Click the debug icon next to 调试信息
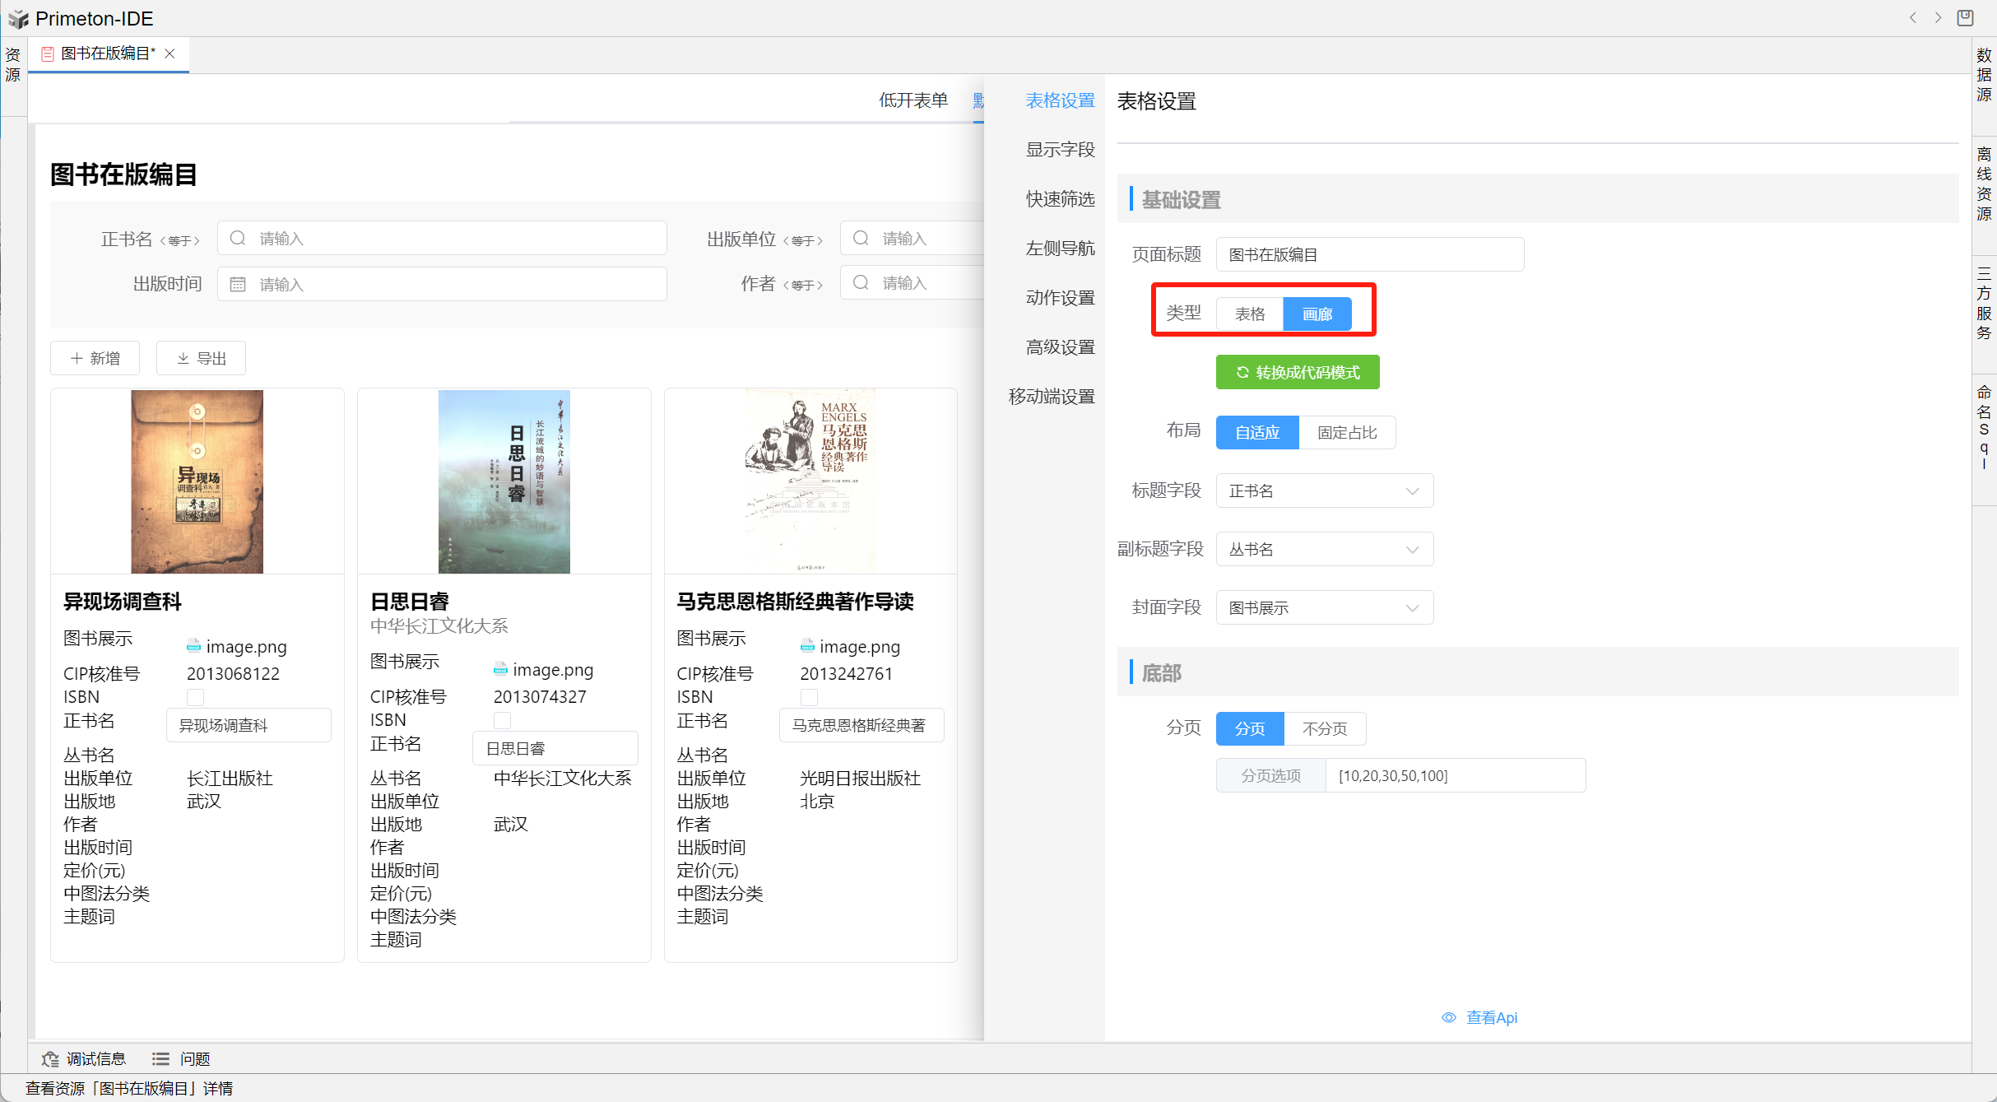This screenshot has width=1997, height=1102. click(x=51, y=1059)
